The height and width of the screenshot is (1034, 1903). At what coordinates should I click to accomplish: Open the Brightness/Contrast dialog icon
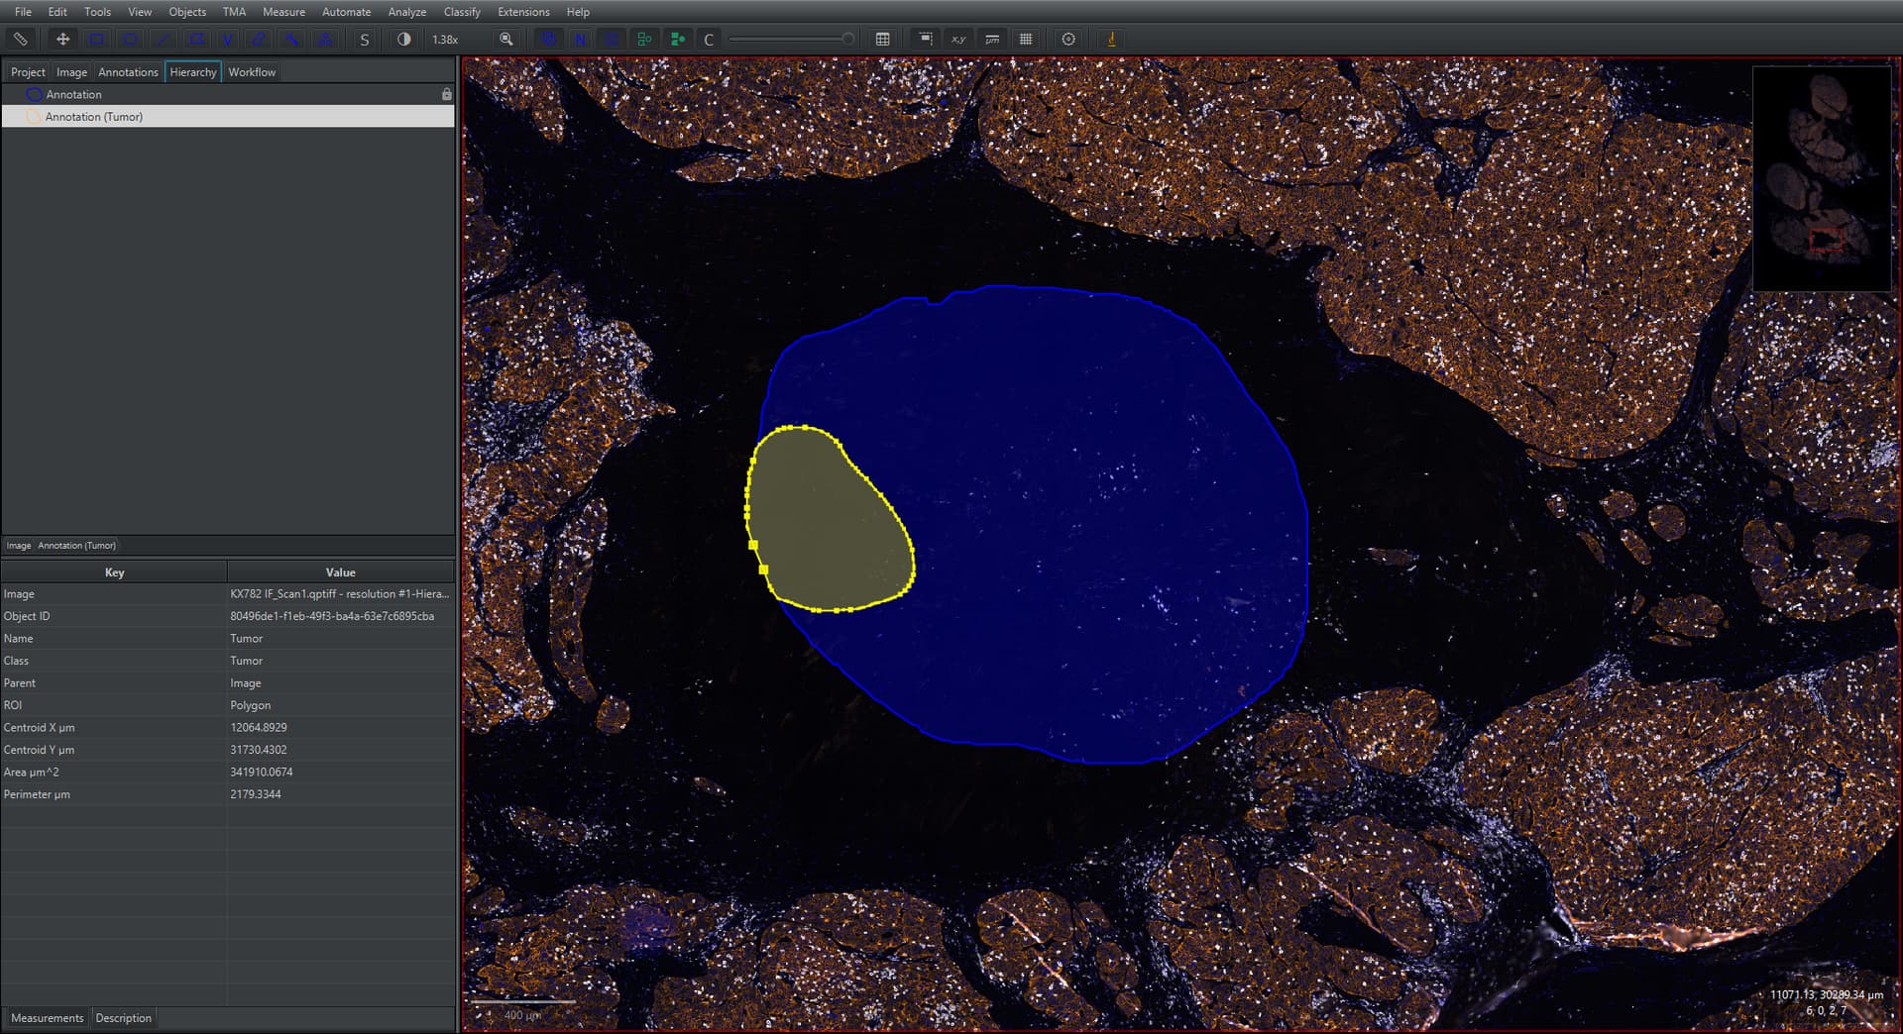[x=402, y=40]
